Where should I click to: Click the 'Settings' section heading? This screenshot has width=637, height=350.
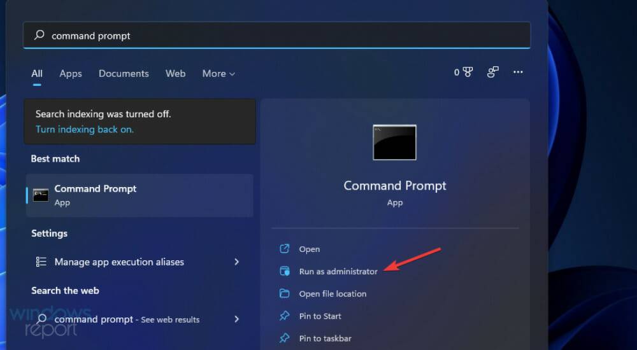coord(49,234)
